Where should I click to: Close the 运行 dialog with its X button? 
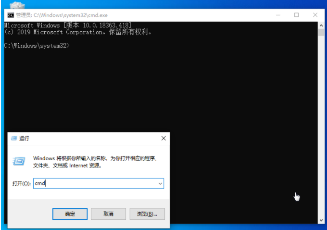[x=163, y=138]
